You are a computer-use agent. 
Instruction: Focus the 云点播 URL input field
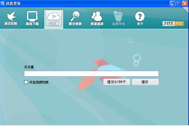click(x=91, y=74)
